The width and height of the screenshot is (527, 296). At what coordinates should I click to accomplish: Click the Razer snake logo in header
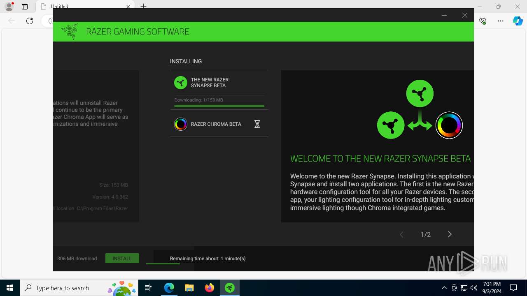70,32
